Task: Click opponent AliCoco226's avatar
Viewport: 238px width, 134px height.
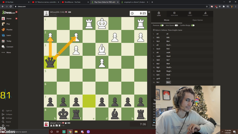Action: tap(46, 13)
